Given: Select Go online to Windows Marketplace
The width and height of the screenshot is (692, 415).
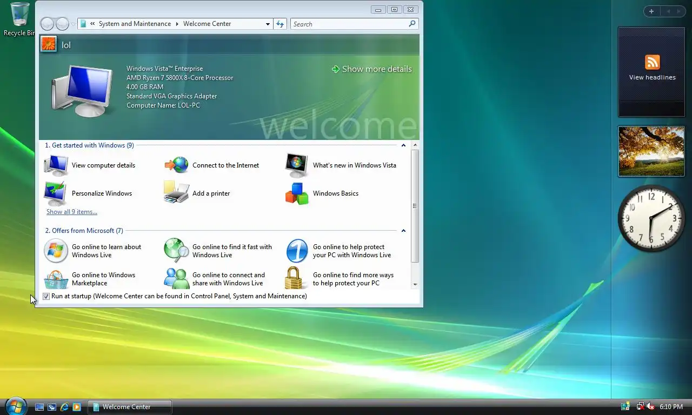Looking at the screenshot, I should pos(90,279).
